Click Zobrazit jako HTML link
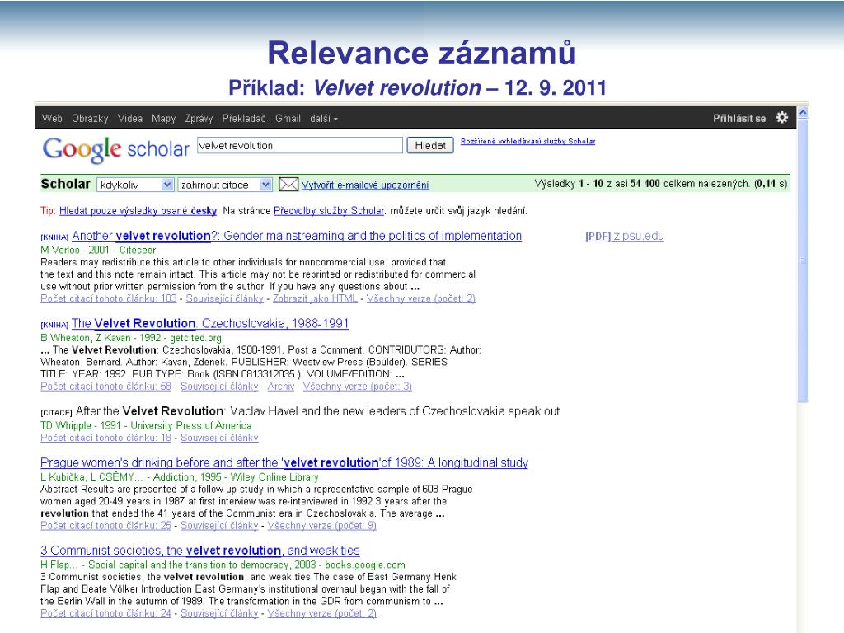 pyautogui.click(x=315, y=298)
